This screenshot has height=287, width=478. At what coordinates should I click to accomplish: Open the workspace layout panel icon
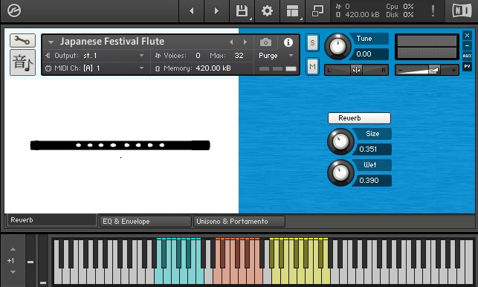(292, 11)
